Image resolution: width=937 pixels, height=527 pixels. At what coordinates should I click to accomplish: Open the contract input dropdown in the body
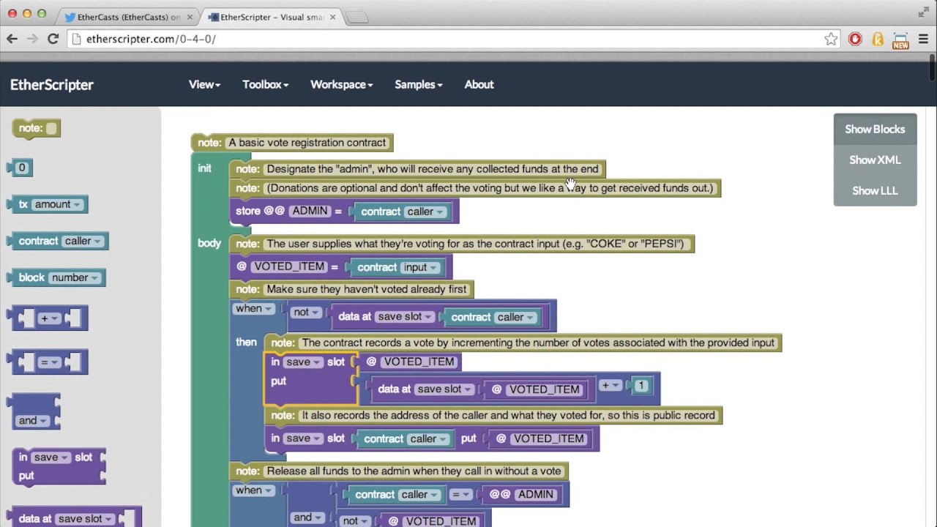421,267
